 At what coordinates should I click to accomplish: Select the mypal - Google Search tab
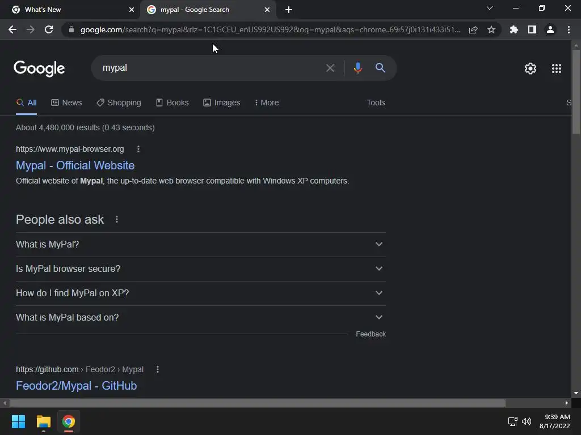208,10
